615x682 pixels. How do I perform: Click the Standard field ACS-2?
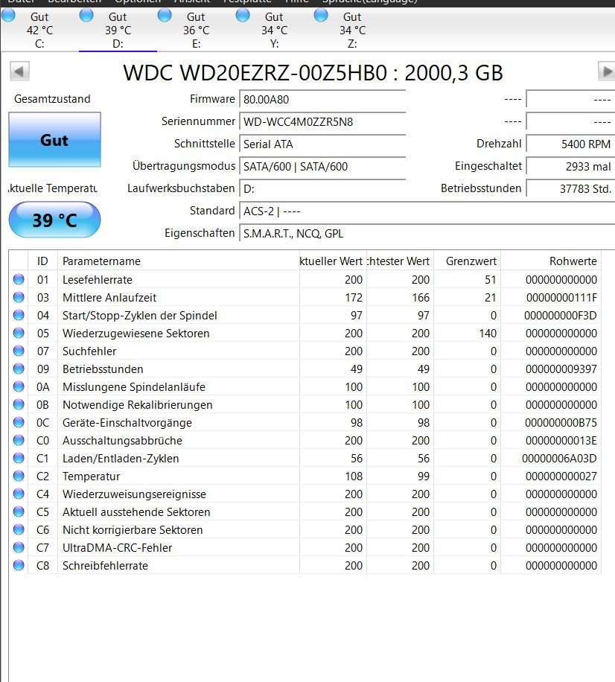click(427, 211)
